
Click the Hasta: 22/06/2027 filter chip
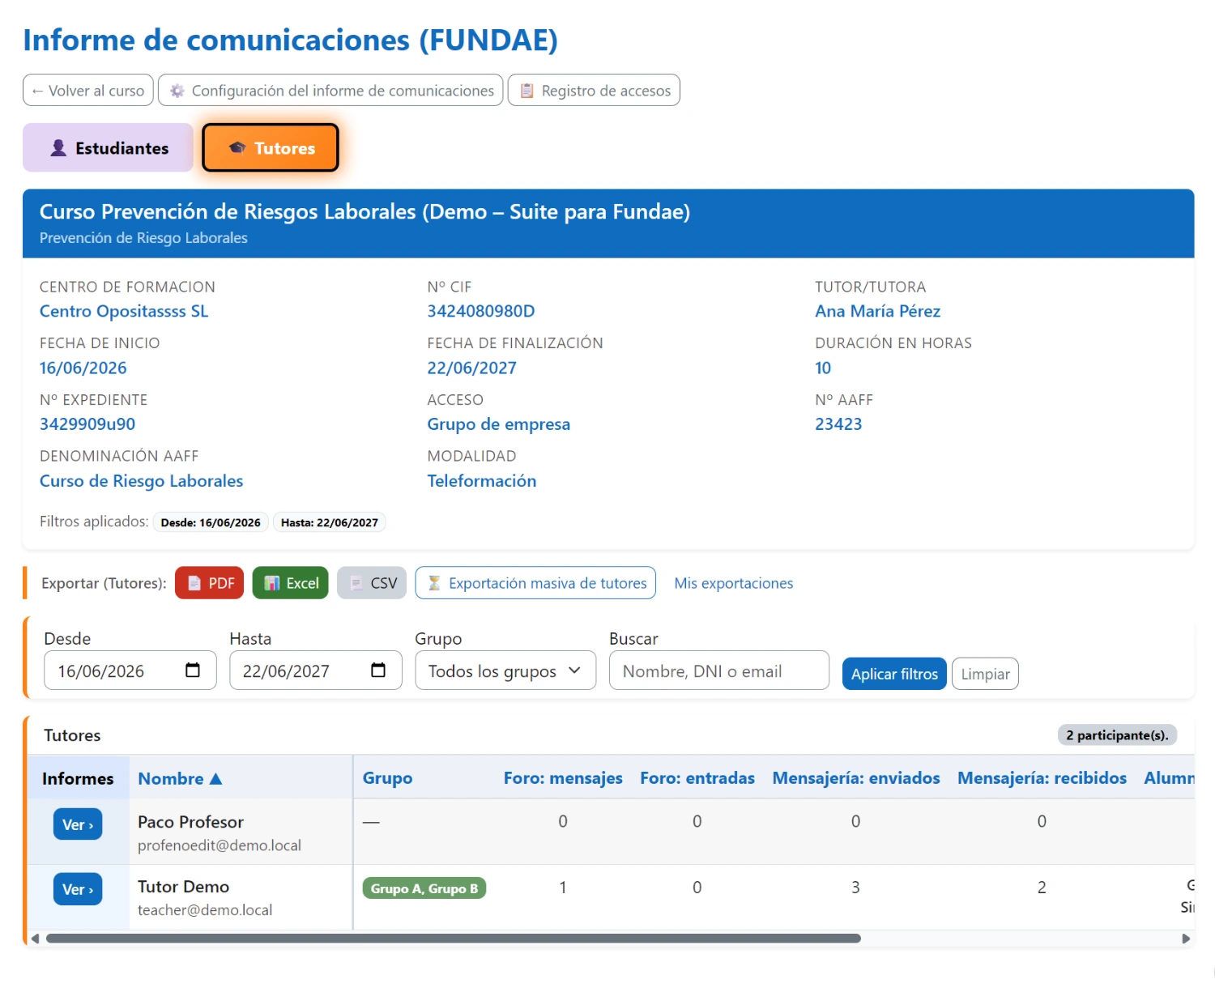pyautogui.click(x=330, y=522)
